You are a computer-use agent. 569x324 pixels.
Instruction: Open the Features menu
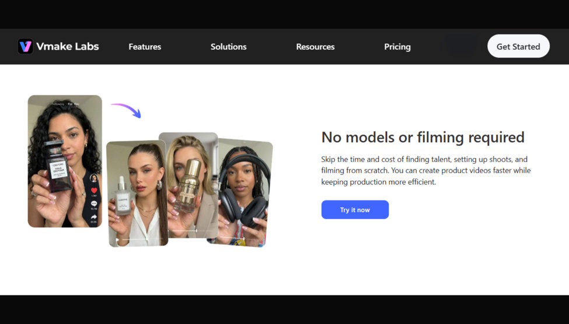tap(145, 47)
